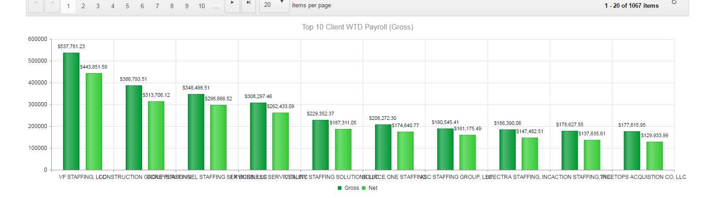705x198 pixels.
Task: Click the Net bar labeled $187,311.05
Action: tap(343, 149)
